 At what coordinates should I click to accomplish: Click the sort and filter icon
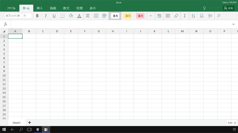[x=210, y=16]
